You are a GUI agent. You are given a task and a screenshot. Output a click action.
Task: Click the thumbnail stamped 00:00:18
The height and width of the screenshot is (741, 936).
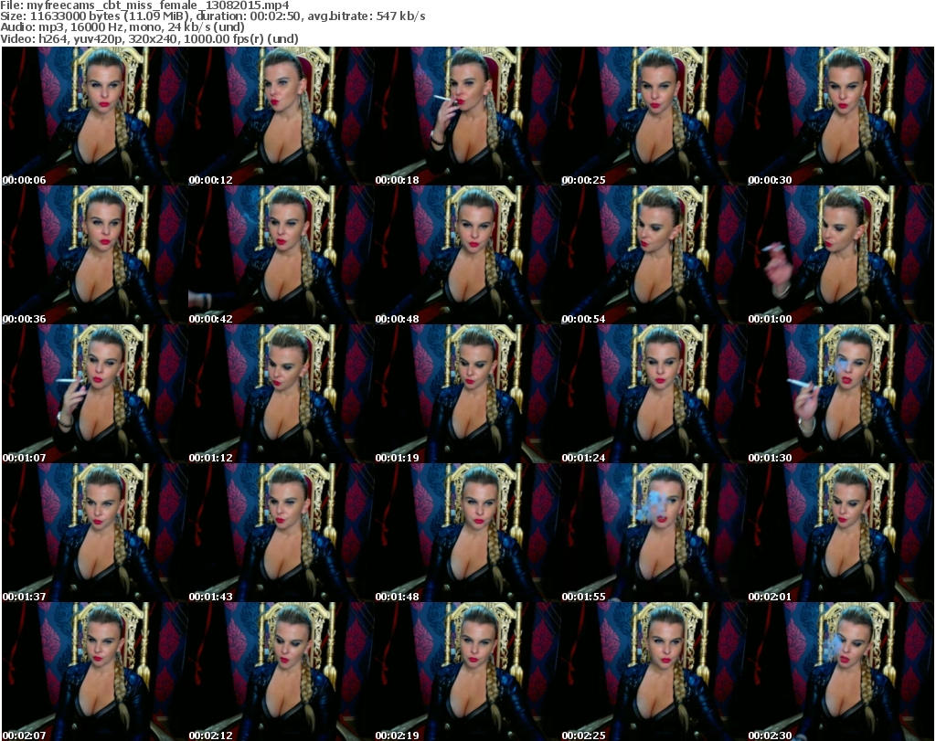click(467, 116)
